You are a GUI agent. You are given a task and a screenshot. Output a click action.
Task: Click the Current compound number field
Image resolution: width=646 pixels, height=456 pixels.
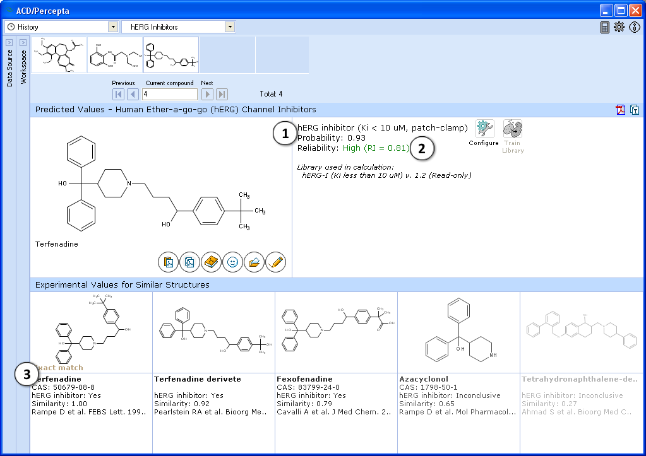tap(170, 94)
